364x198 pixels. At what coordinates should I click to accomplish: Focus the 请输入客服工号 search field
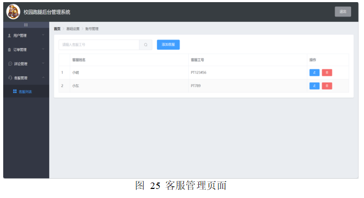tap(99, 45)
